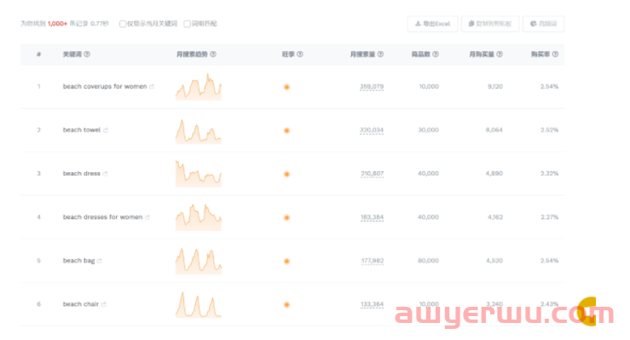Select keyword beach chair
Screen dimensions: 630x340
(x=81, y=304)
